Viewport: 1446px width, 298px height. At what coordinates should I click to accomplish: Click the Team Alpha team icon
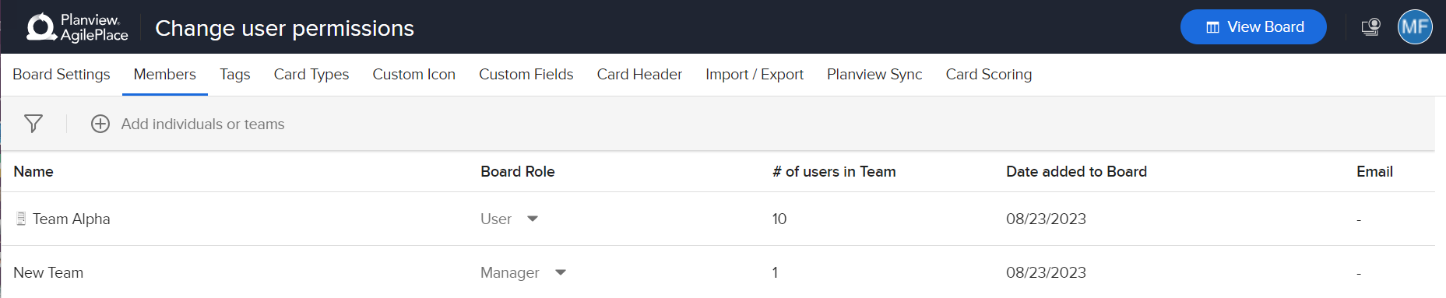[x=21, y=219]
